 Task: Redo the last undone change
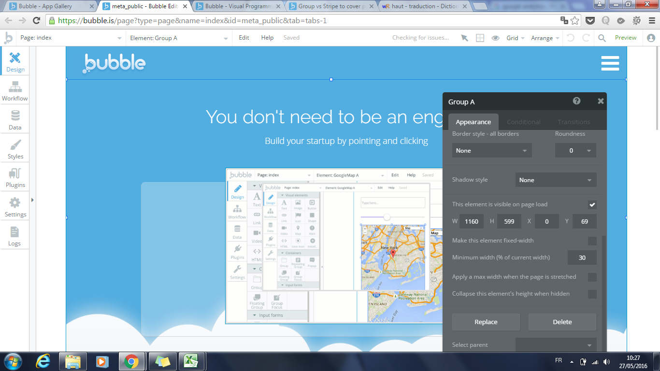coord(586,38)
